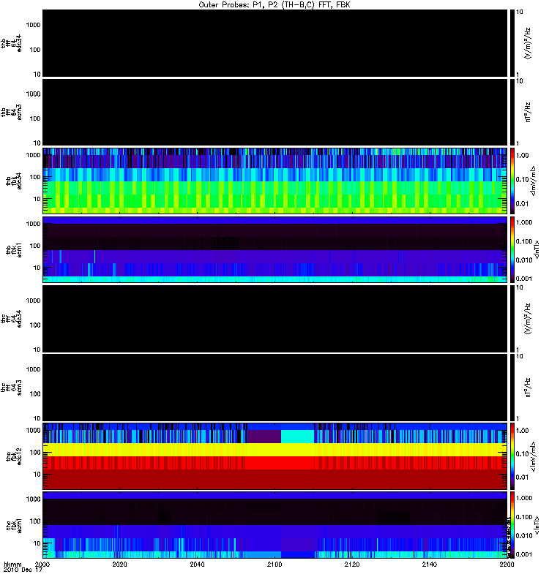Click the '<|mV/m|>' unit label of thc fbk edc12
This screenshot has height=585, width=549.
coord(533,456)
